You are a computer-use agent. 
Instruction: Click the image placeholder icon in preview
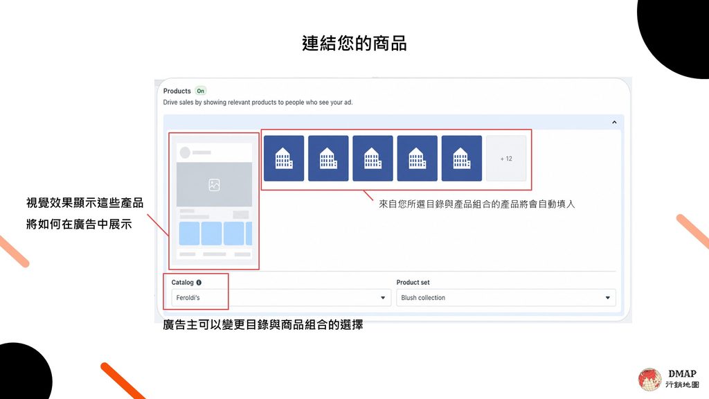[214, 184]
